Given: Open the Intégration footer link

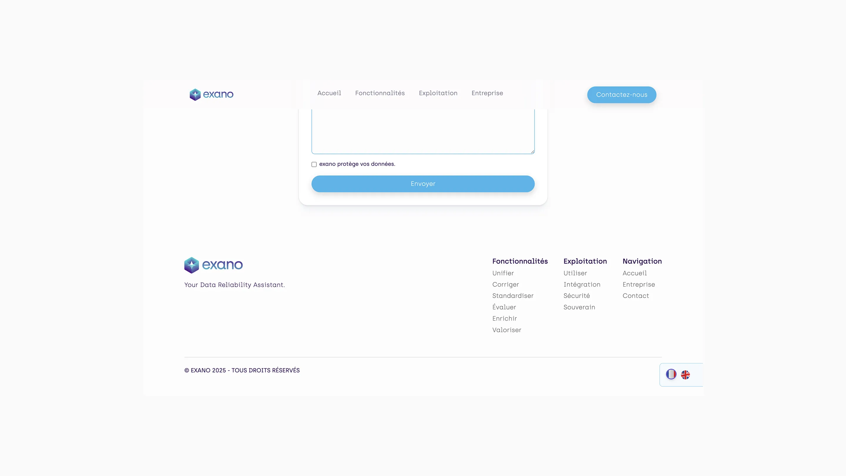Looking at the screenshot, I should [582, 284].
